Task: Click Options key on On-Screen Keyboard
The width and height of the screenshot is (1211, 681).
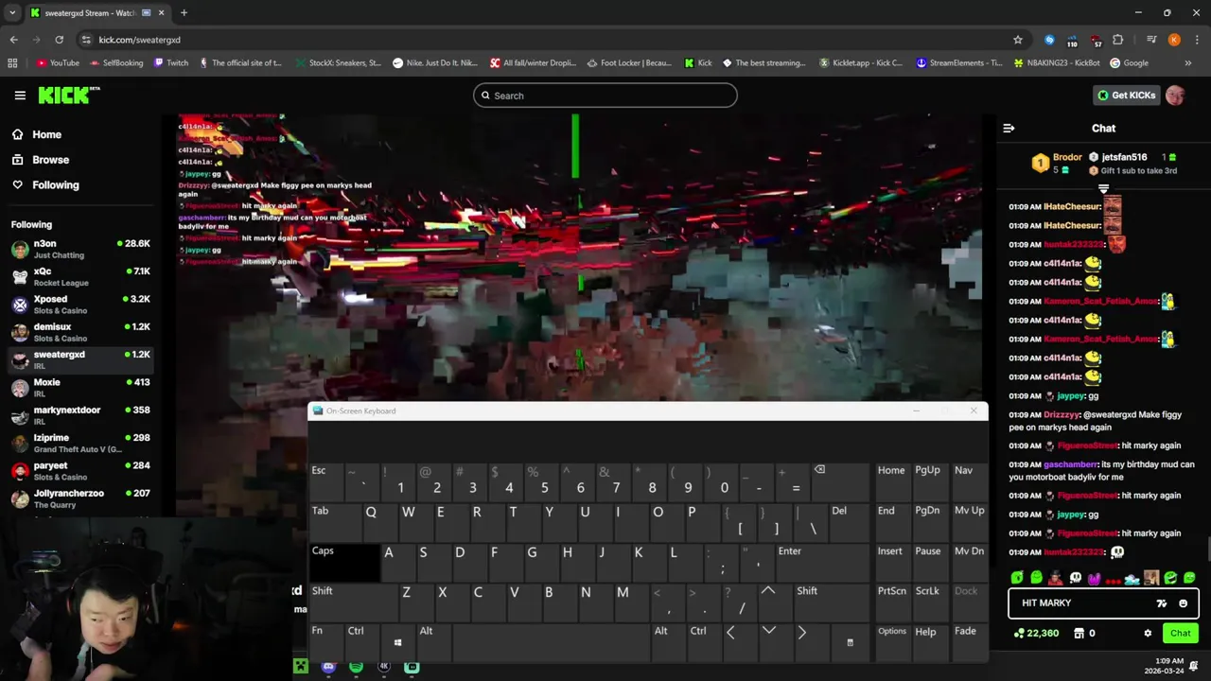Action: 892,643
